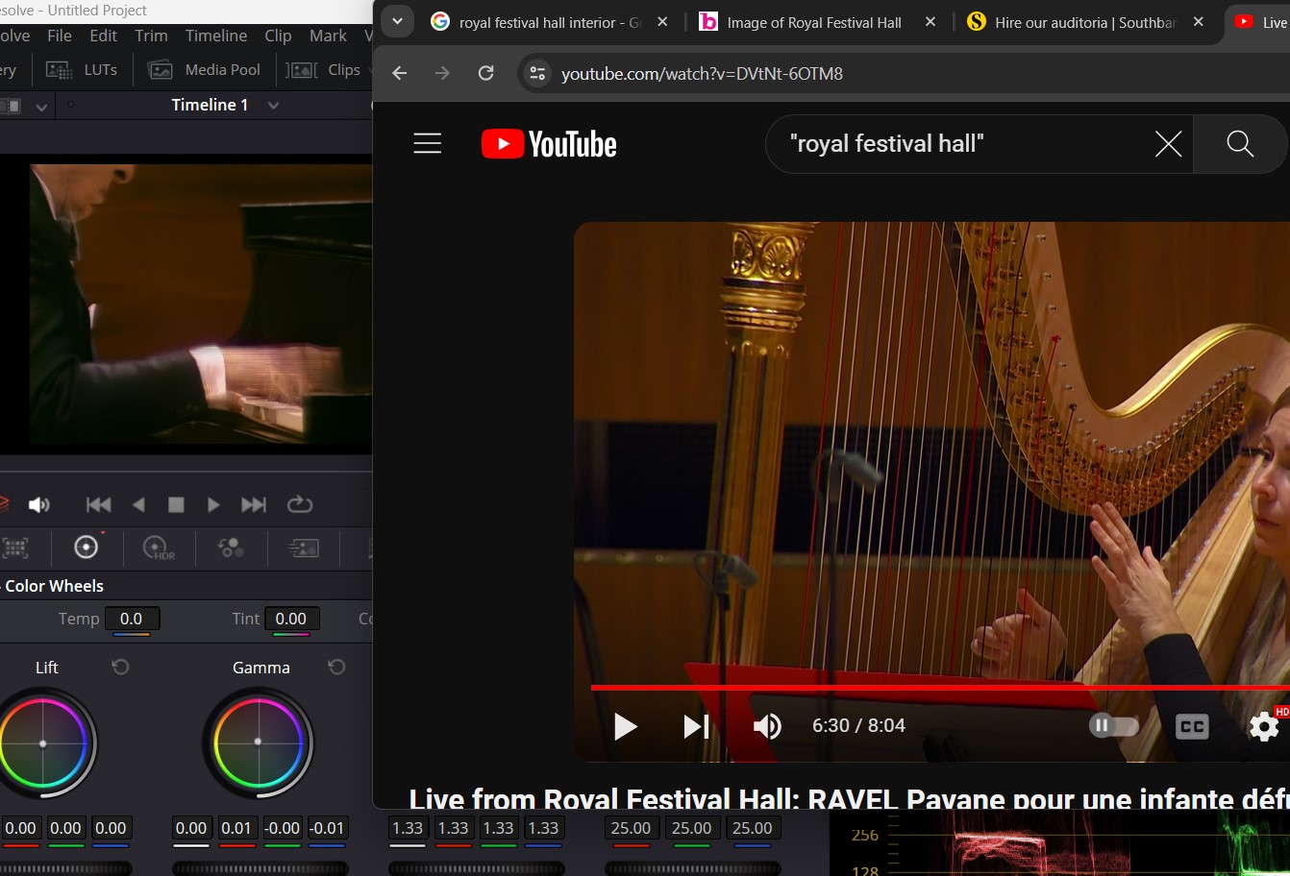Adjust the Lift color wheel center point
This screenshot has height=876, width=1290.
(x=42, y=743)
